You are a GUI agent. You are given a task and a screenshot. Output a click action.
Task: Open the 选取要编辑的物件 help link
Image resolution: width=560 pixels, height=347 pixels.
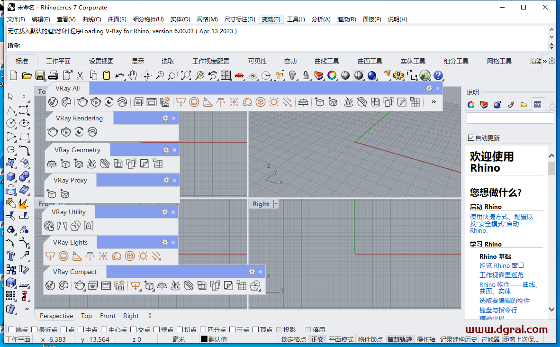click(x=505, y=301)
